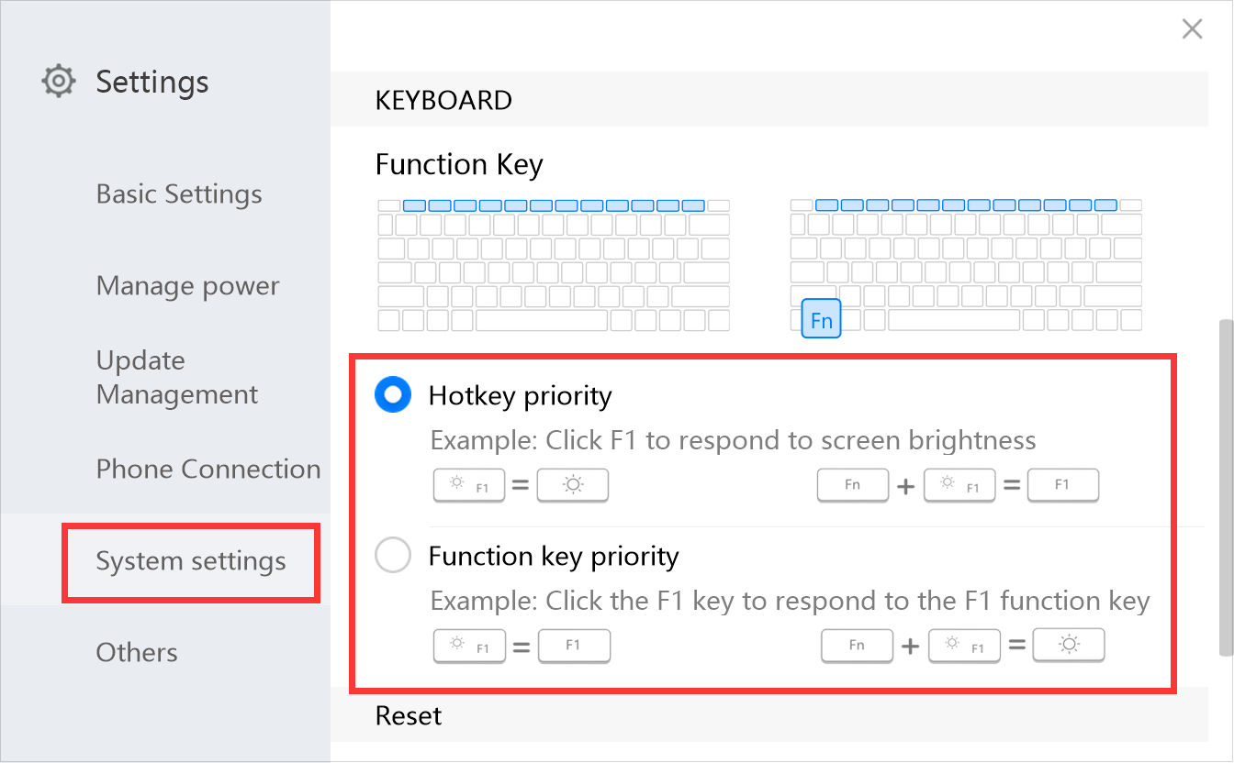
Task: Open the Basic Settings section
Action: pos(179,194)
